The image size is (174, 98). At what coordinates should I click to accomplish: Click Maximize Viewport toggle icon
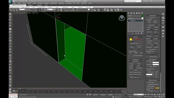pos(164,97)
